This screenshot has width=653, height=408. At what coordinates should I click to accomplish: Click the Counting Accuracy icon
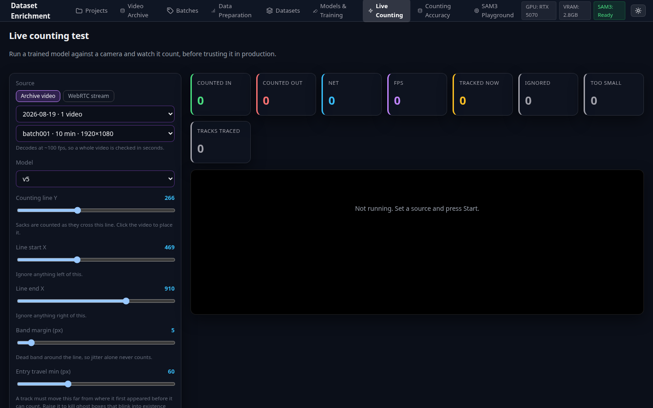[x=420, y=10]
